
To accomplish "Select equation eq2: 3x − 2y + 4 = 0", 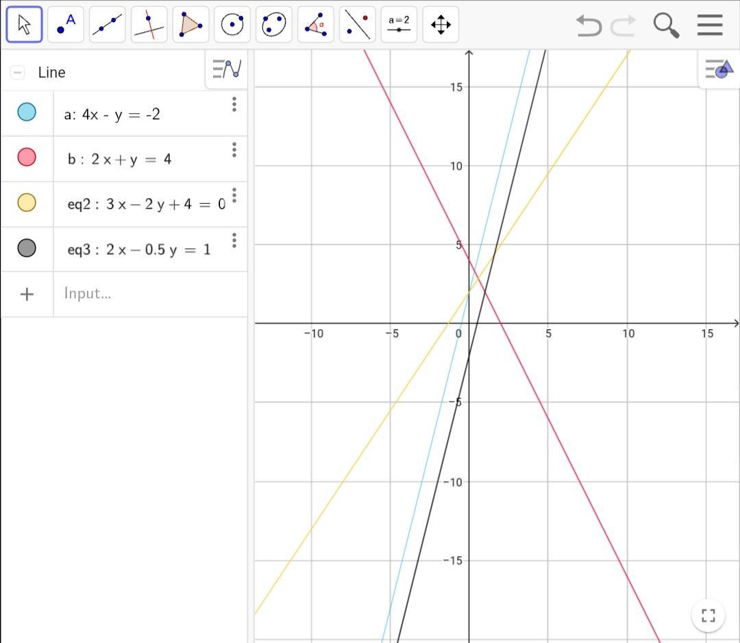I will [x=147, y=204].
